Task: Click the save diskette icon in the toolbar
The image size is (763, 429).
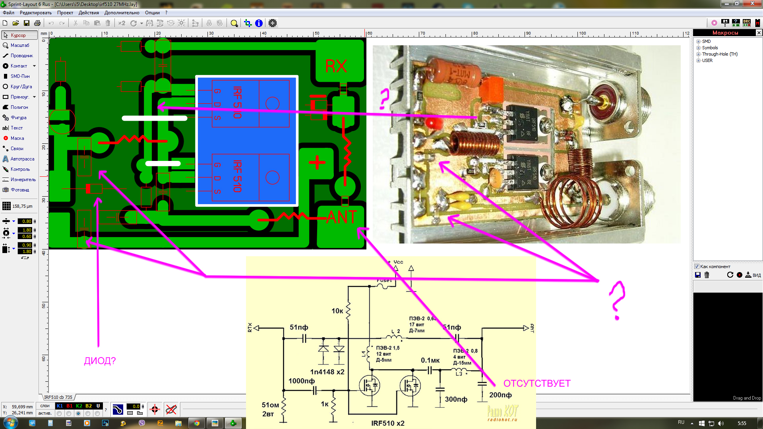Action: click(x=27, y=23)
